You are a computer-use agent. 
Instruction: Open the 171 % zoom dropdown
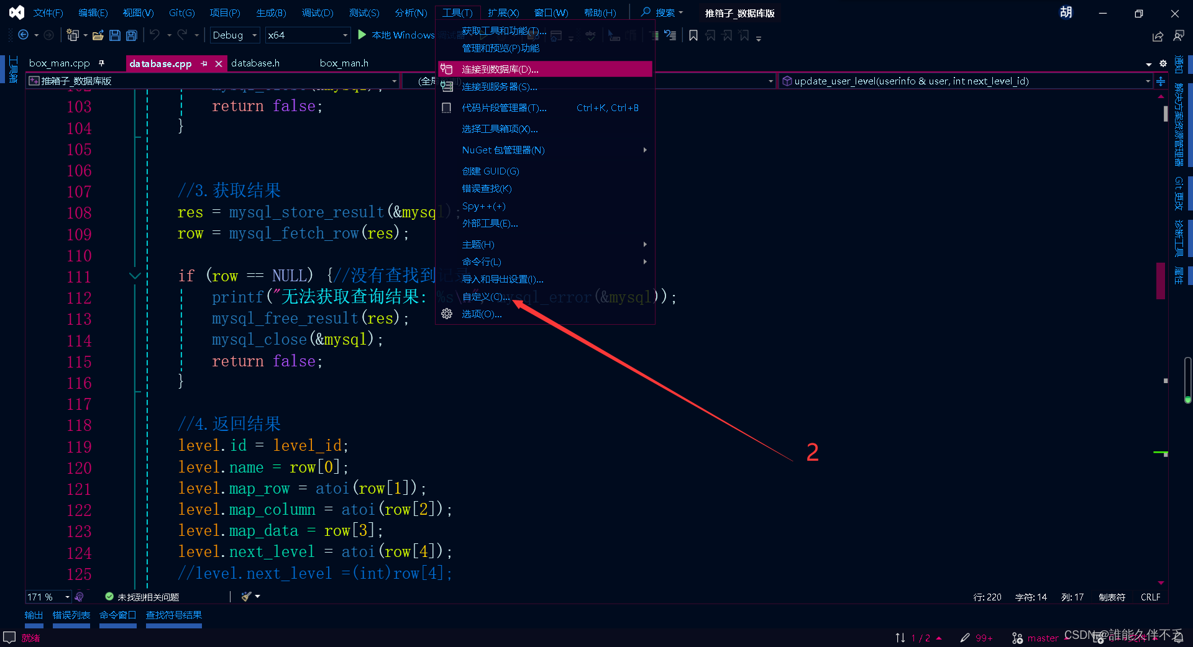coord(48,597)
